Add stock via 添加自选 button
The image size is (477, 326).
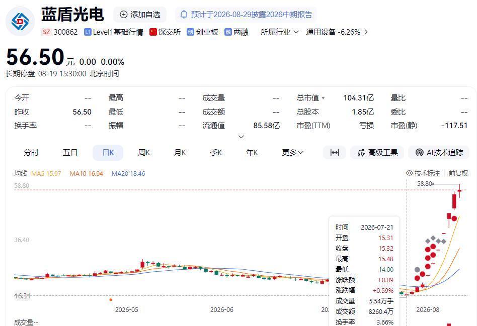tap(140, 15)
